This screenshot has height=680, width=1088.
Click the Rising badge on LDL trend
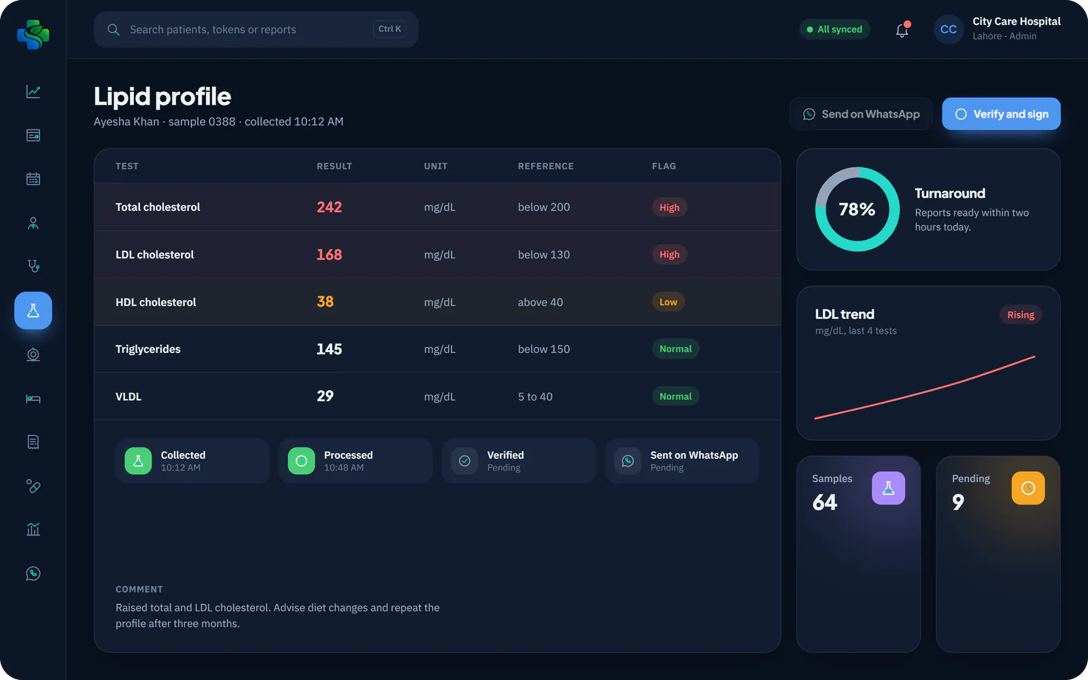click(x=1021, y=315)
